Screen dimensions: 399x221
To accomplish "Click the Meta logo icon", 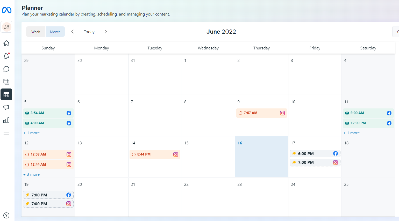I will pyautogui.click(x=6, y=10).
